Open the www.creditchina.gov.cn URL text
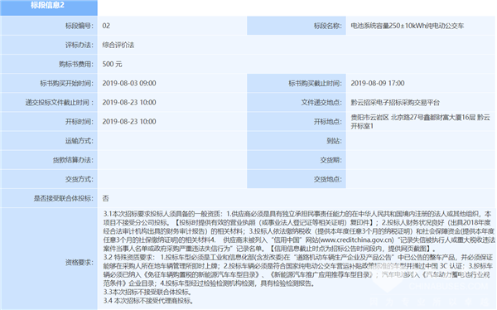497x310 pixels. click(x=356, y=240)
